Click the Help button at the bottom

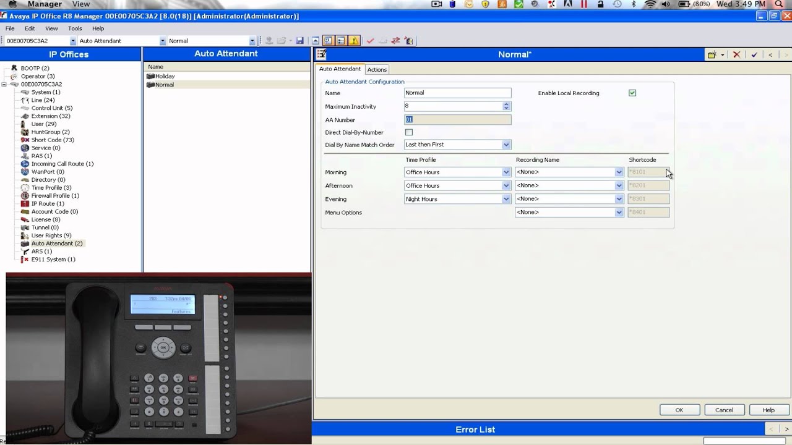point(768,410)
